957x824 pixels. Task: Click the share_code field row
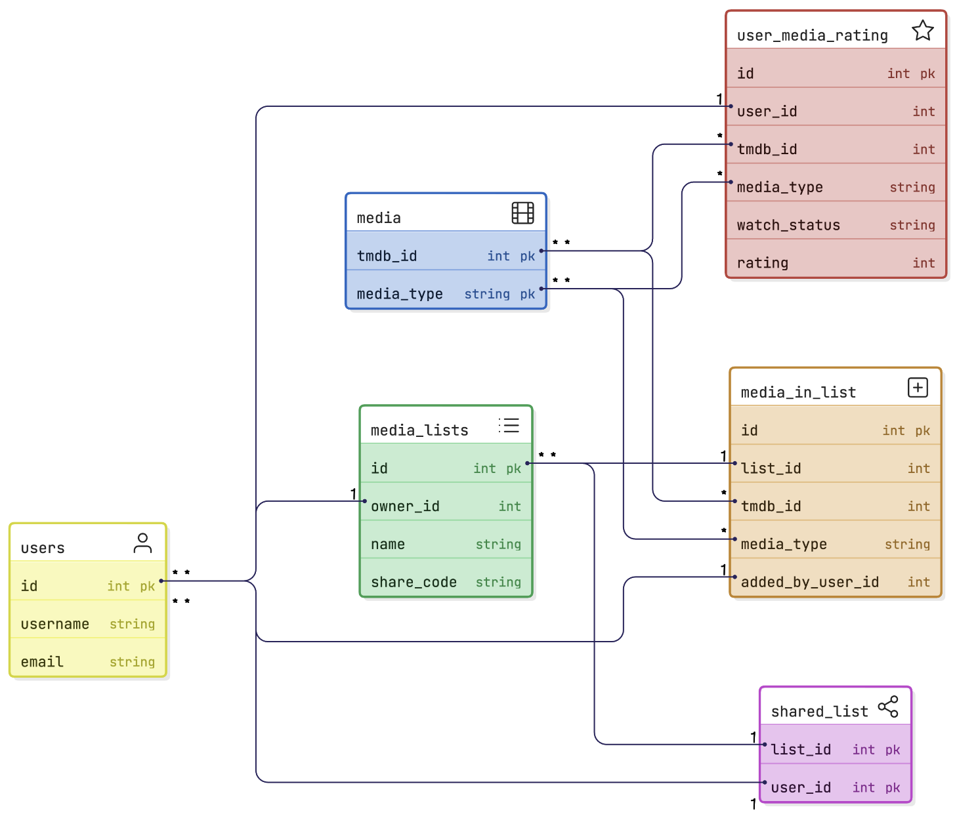click(x=446, y=577)
